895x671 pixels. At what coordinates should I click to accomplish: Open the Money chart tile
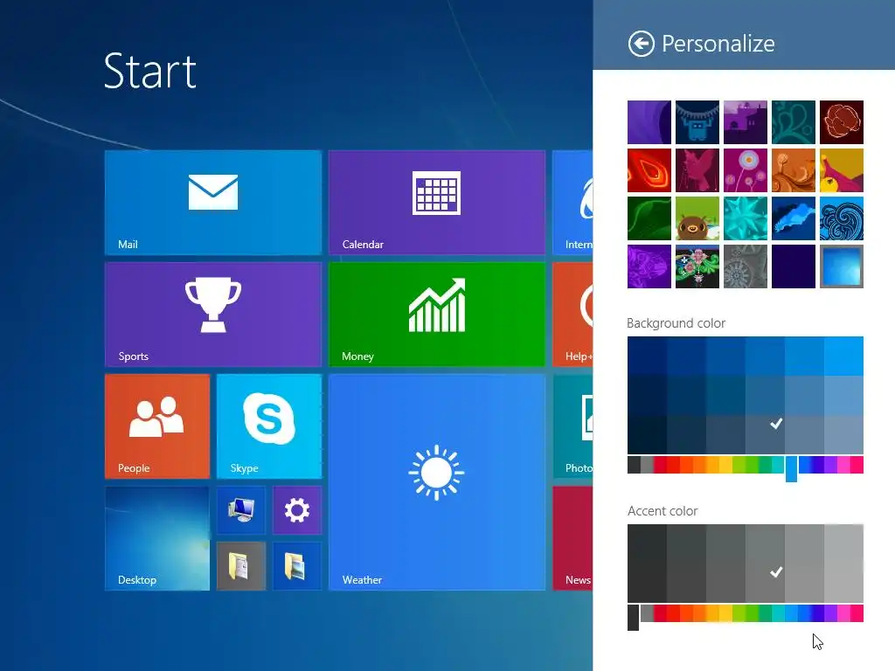pyautogui.click(x=437, y=315)
